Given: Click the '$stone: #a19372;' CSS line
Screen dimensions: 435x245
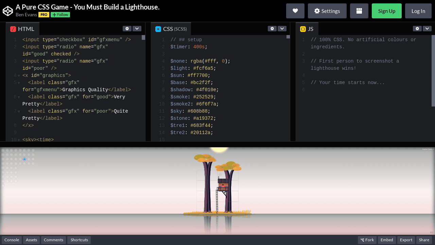Looking at the screenshot, I should [x=193, y=118].
